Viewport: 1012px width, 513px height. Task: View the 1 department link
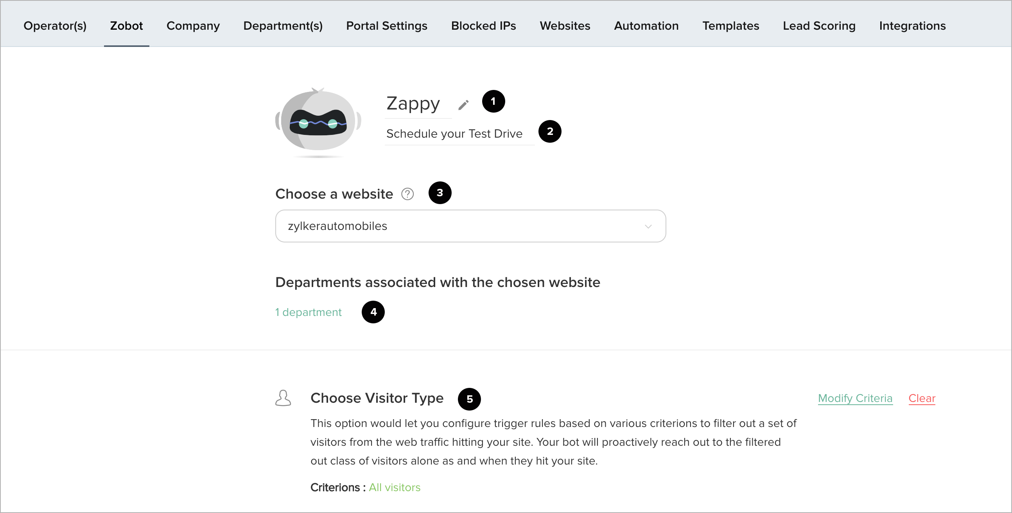308,312
